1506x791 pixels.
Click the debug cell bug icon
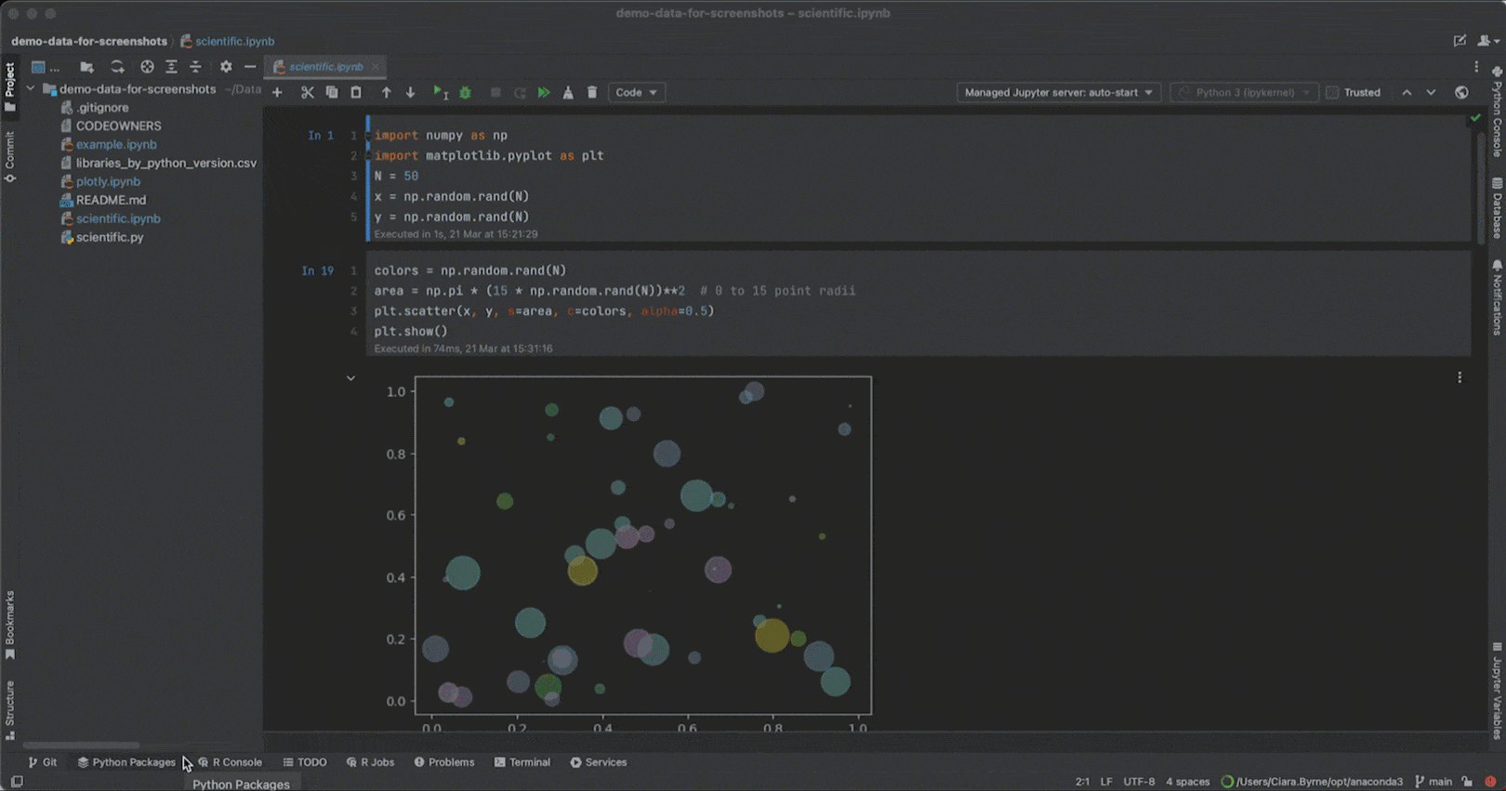[466, 93]
